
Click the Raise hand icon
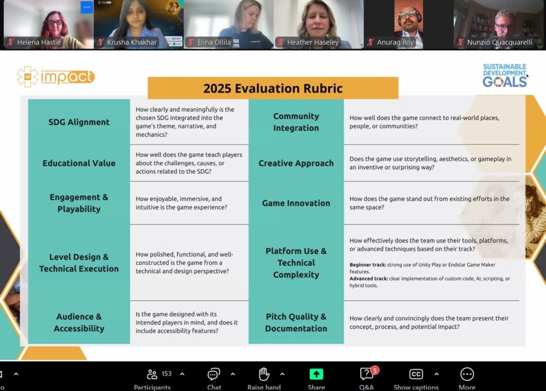pos(264,375)
